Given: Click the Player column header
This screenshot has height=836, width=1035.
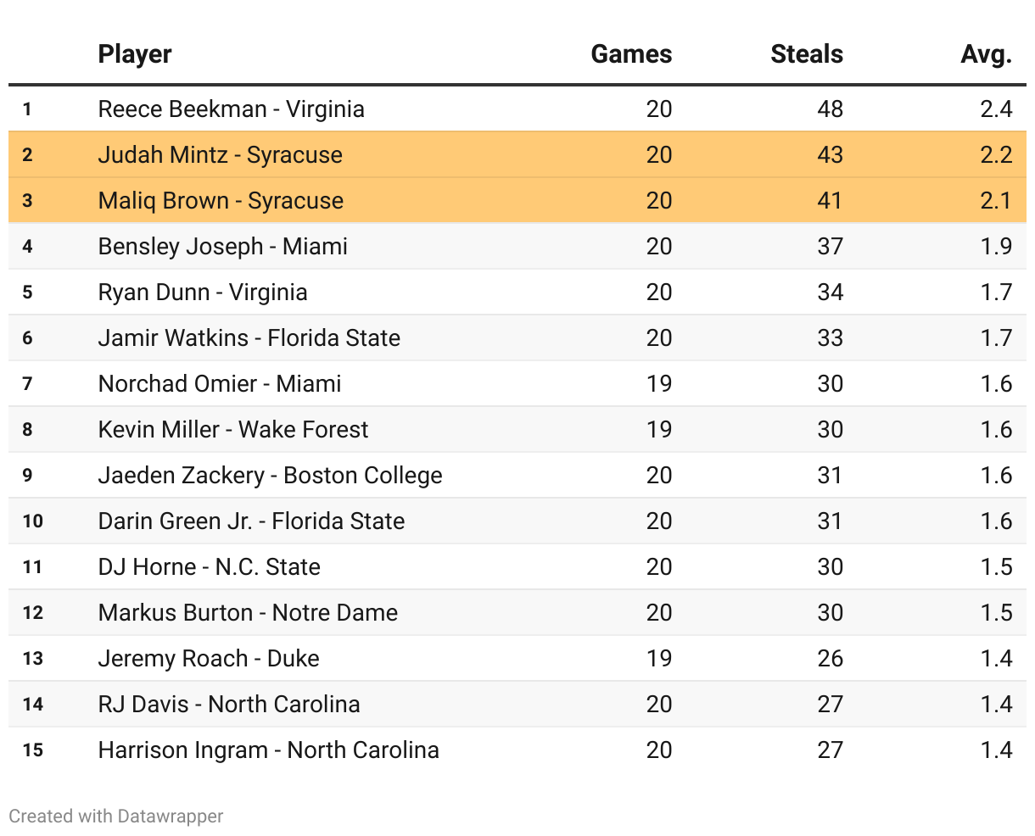Looking at the screenshot, I should point(135,54).
